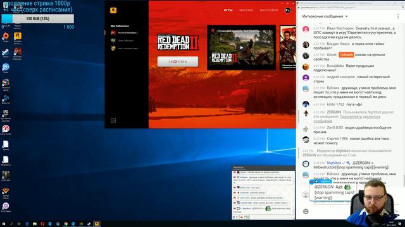Open the Rubik's cube desktop shortcut
Viewport: 405px width, 227px height.
(x=6, y=84)
